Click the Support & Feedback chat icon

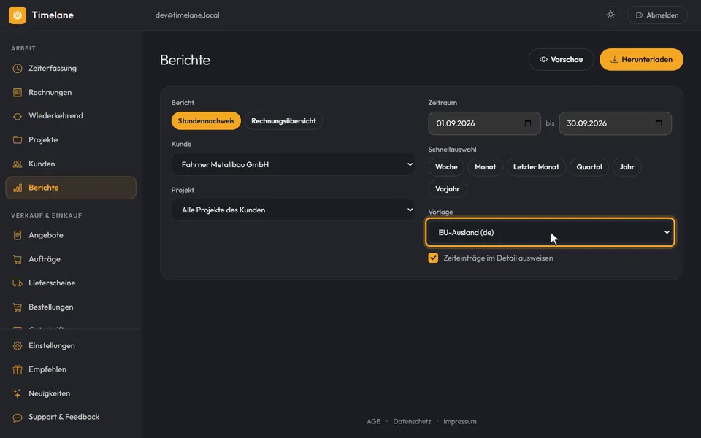pyautogui.click(x=18, y=418)
